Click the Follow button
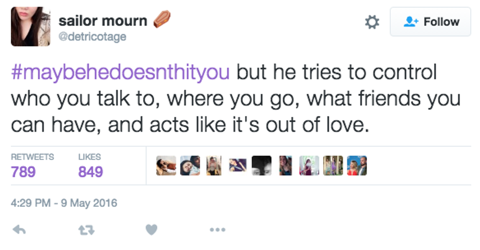This screenshot has height=250, width=480. (x=430, y=22)
